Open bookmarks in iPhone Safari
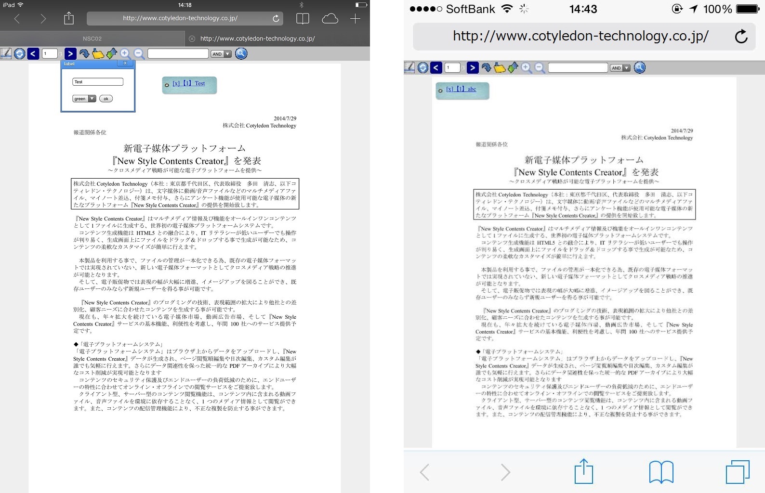The height and width of the screenshot is (493, 765). tap(661, 472)
